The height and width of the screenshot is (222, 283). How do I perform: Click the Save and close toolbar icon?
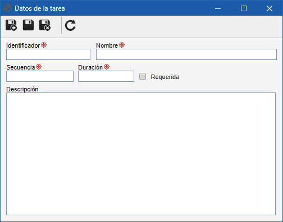point(45,25)
